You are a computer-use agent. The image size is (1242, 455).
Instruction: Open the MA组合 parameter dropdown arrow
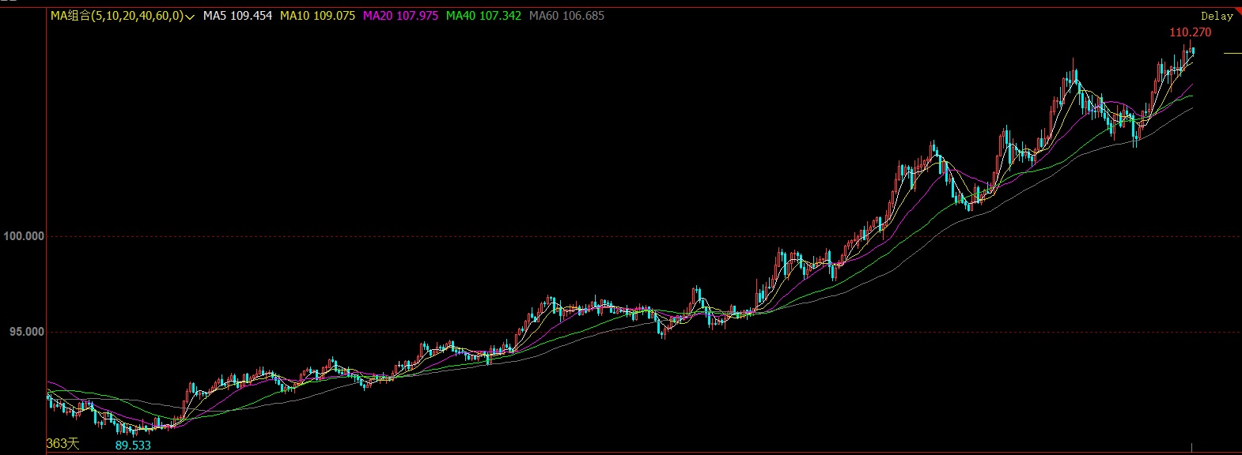pos(190,17)
